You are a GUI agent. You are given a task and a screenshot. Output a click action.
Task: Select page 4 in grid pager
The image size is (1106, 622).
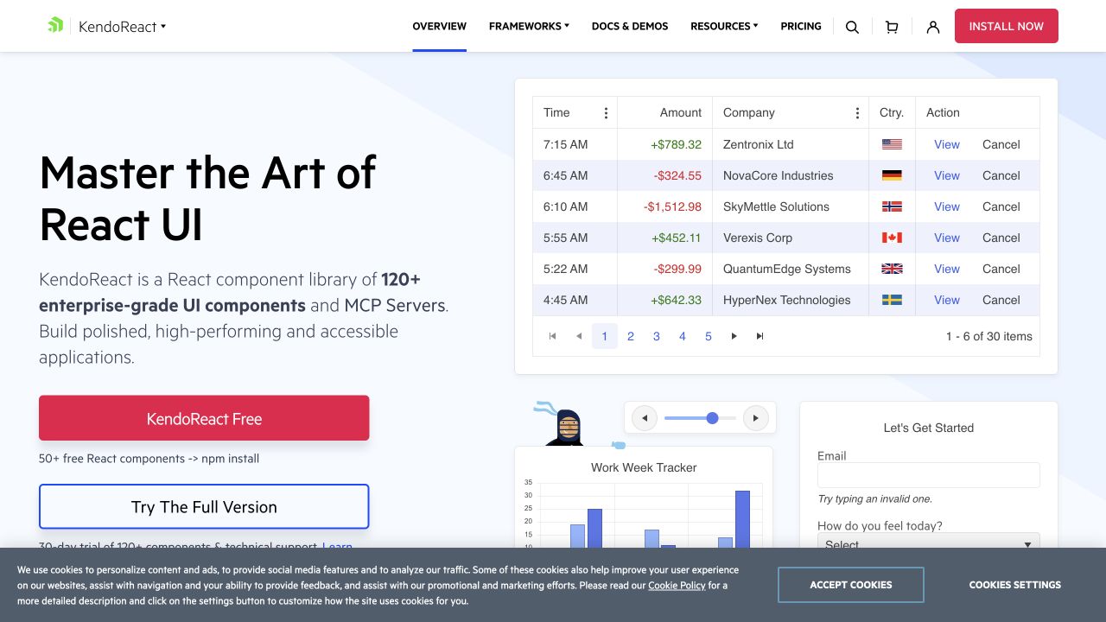[x=683, y=336]
